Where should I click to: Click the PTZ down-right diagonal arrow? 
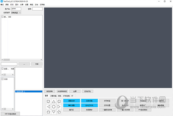coord(59,112)
